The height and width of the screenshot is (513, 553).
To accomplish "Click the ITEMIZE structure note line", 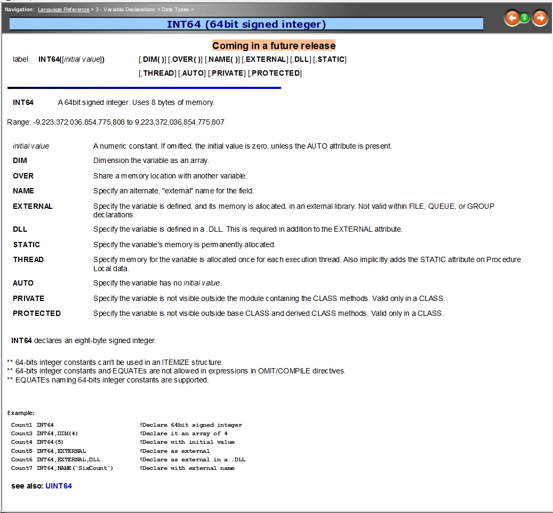I will pos(115,362).
